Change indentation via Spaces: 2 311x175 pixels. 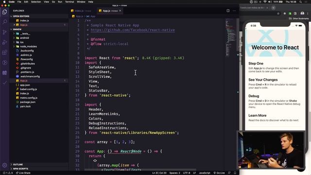(175, 173)
